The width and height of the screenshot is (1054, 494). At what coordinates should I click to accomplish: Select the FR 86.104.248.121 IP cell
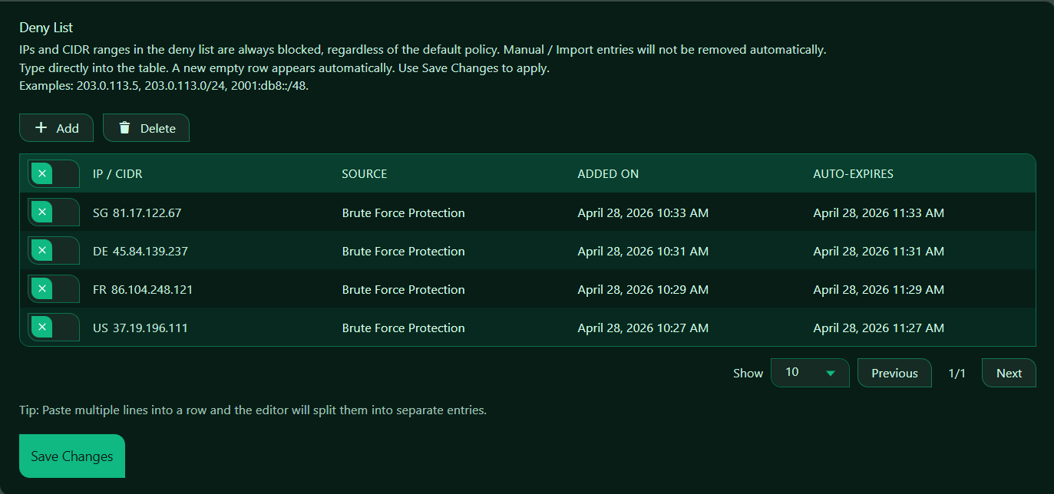point(143,290)
